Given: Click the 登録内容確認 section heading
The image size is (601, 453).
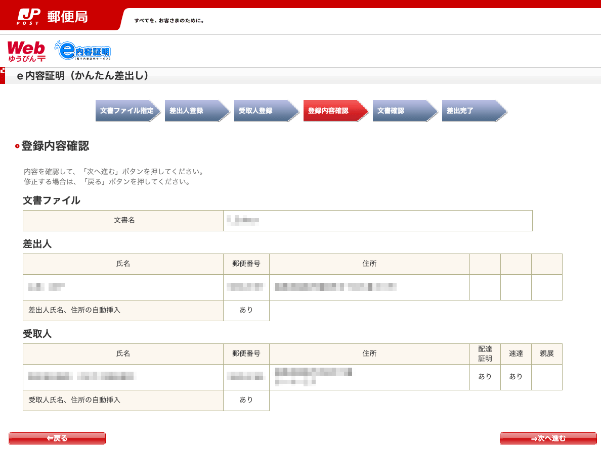Looking at the screenshot, I should (55, 146).
